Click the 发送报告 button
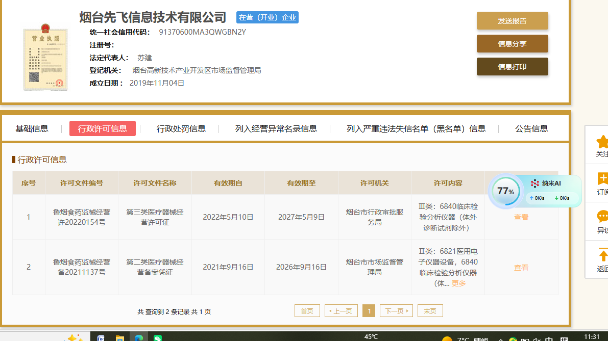 click(512, 21)
